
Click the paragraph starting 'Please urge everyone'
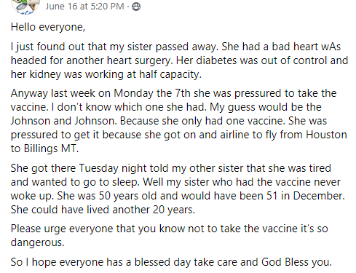click(170, 235)
